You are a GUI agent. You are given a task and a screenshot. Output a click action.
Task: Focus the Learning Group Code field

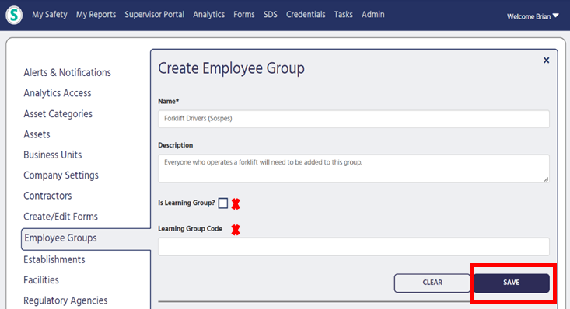(353, 247)
